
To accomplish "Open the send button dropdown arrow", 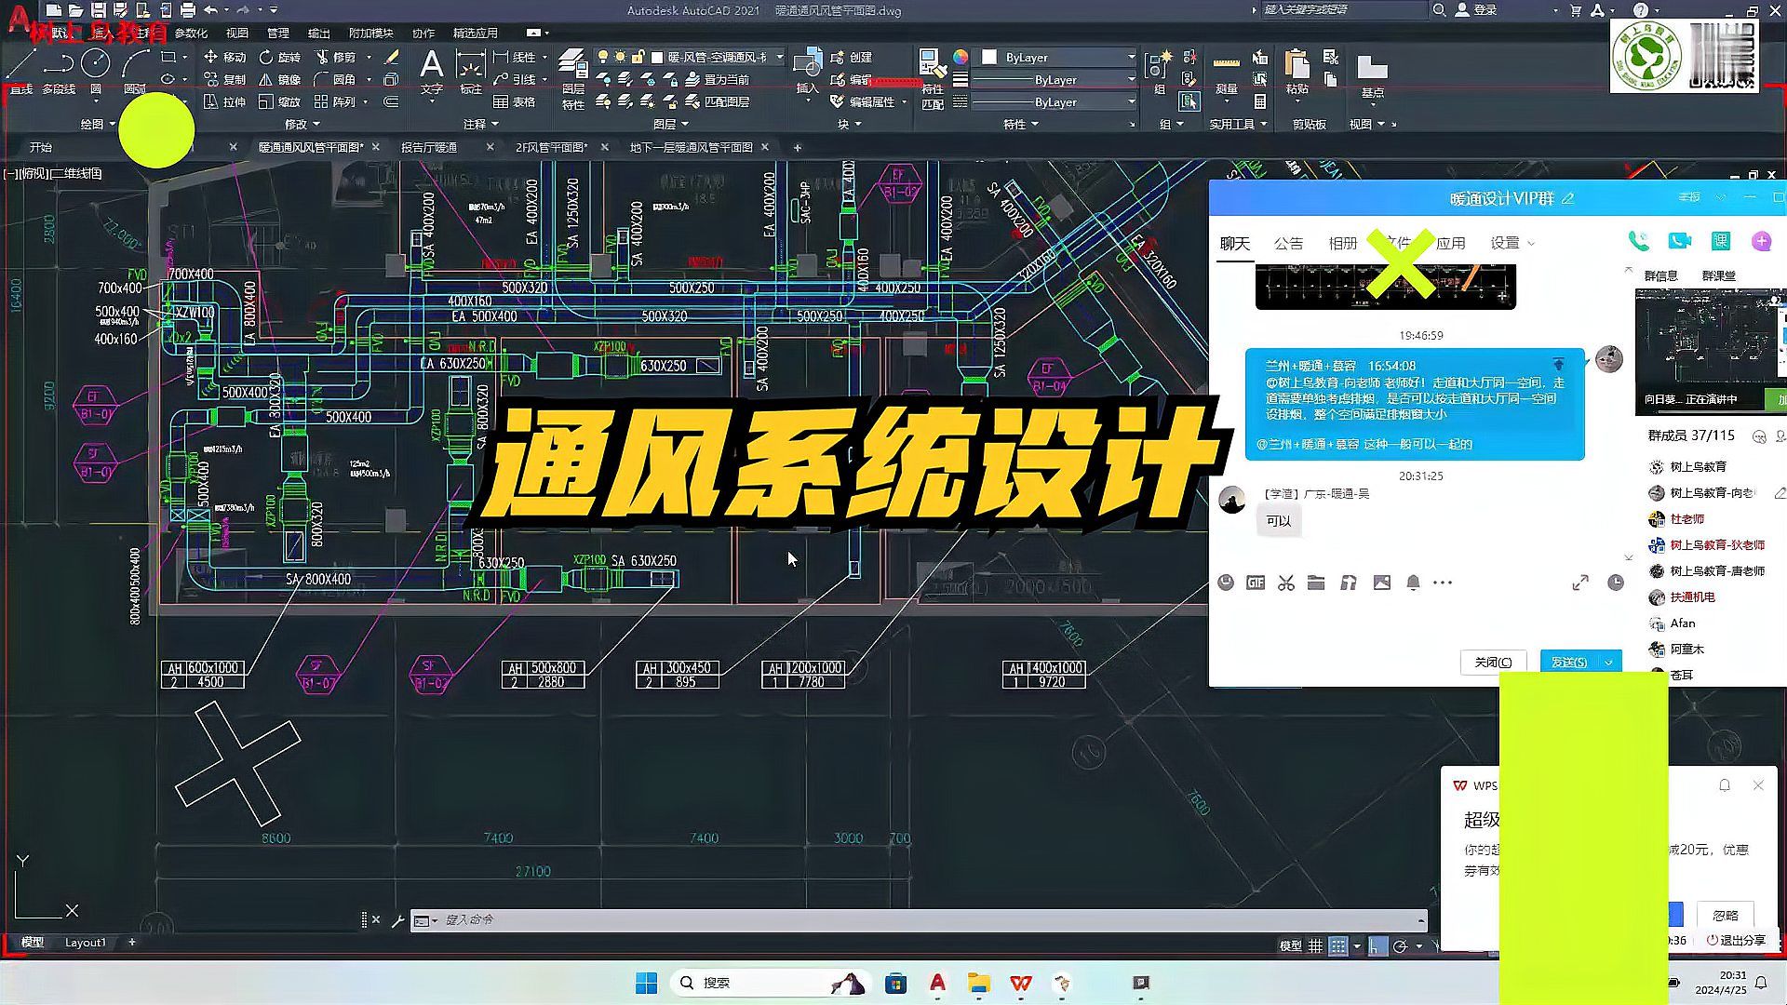I will point(1609,662).
